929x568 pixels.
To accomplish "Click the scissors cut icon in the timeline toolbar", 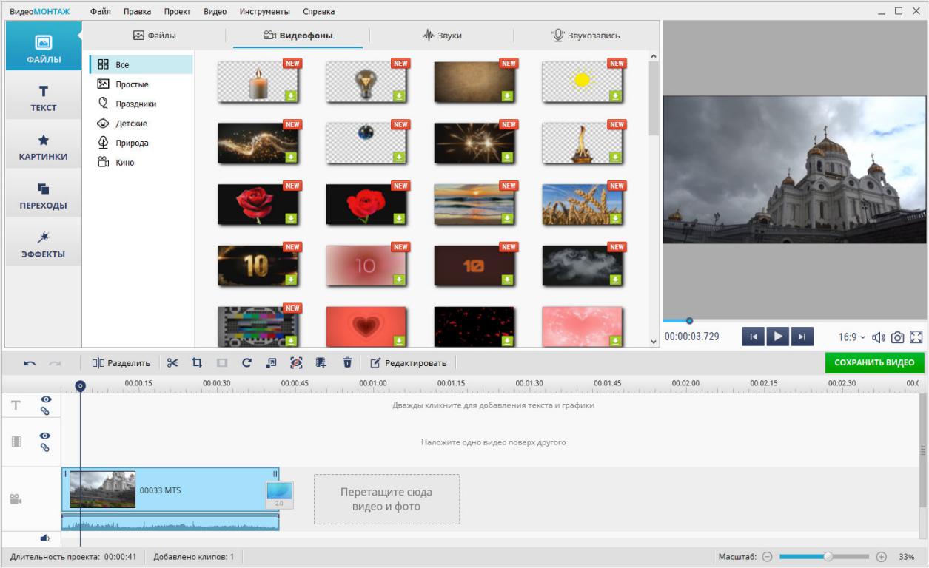I will (172, 362).
